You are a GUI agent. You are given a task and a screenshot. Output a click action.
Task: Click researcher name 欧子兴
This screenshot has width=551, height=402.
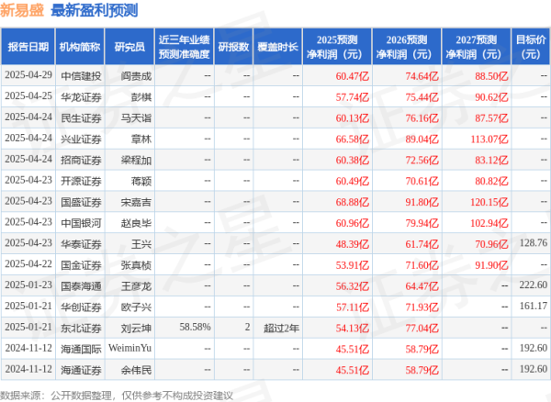pos(136,307)
